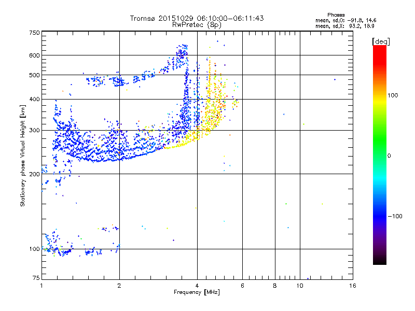
Task: Click the x-axis tick label '8'
Action: point(275,286)
